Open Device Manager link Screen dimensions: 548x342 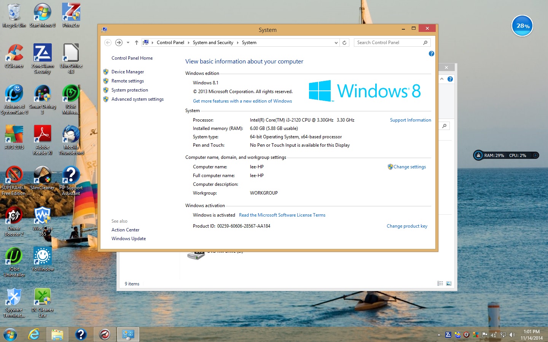(x=127, y=72)
